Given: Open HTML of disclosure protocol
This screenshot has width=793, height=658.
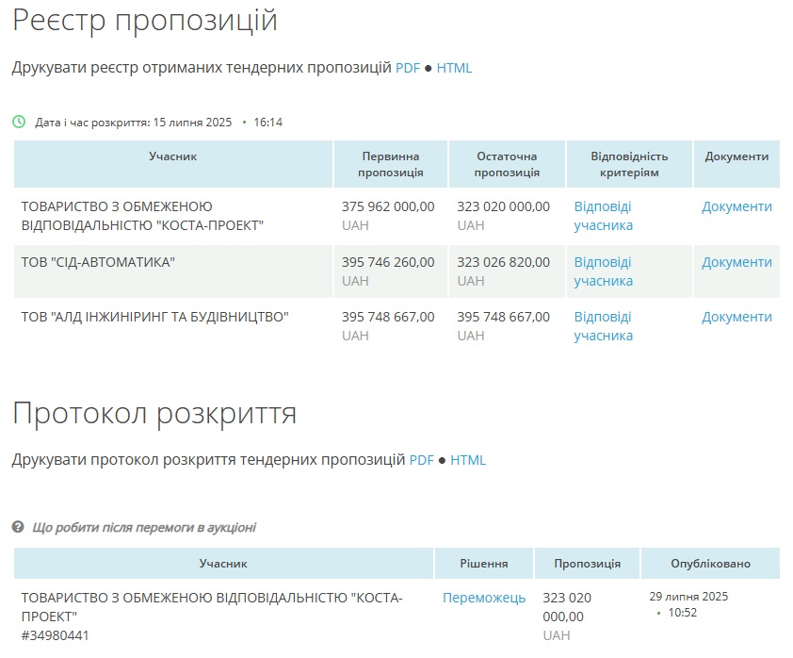Looking at the screenshot, I should pyautogui.click(x=468, y=460).
